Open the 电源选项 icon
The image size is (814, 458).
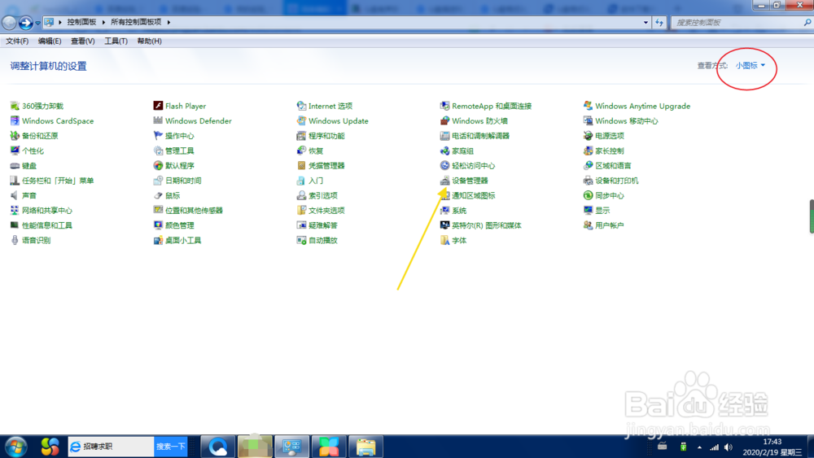click(588, 136)
